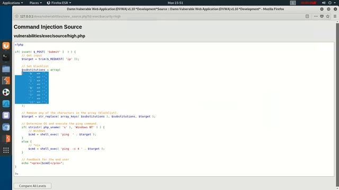This screenshot has width=339, height=190.
Task: Open the purple notes dock icon
Action: click(6, 116)
